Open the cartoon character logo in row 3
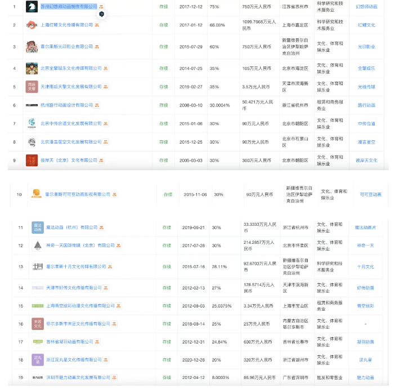The height and width of the screenshot is (388, 408). (x=32, y=47)
